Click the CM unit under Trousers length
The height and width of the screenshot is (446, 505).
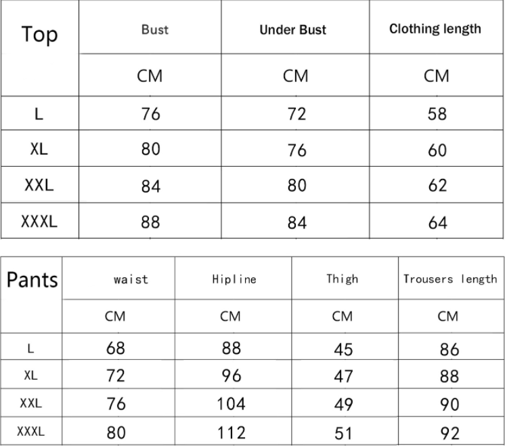point(447,316)
